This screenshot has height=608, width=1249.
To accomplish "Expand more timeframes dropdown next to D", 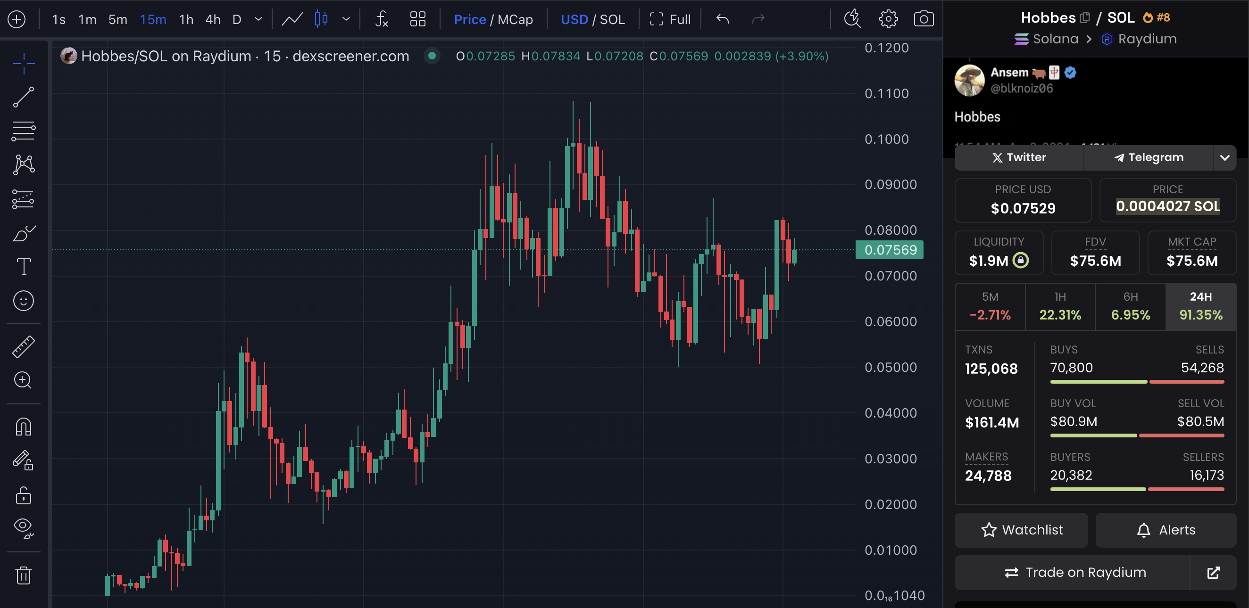I will 258,19.
